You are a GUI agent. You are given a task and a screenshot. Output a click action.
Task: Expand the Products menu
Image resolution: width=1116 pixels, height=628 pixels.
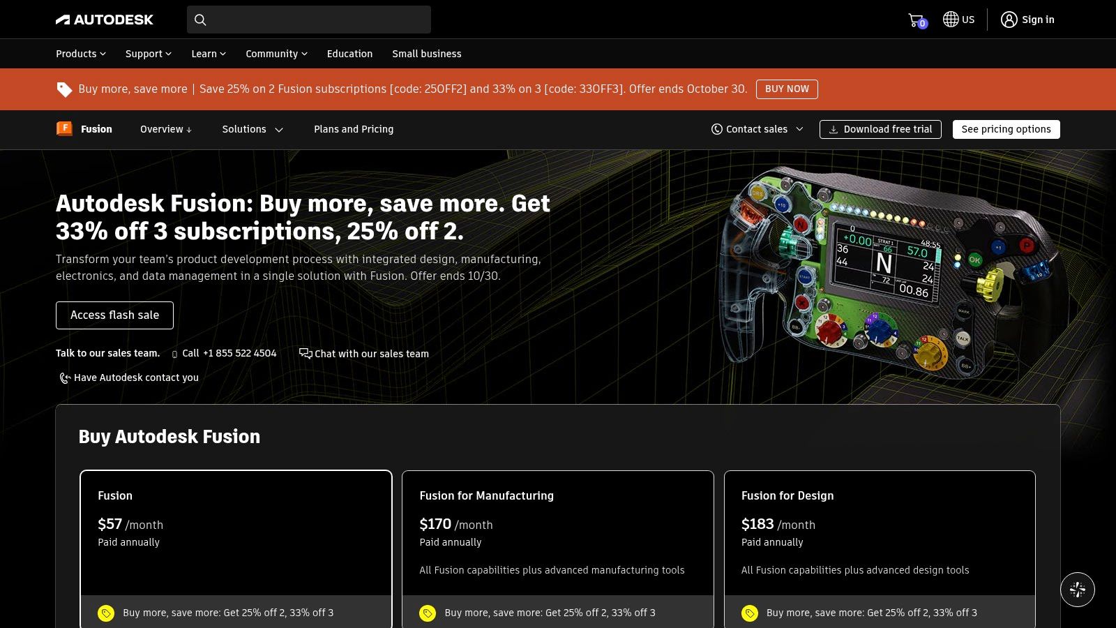81,54
